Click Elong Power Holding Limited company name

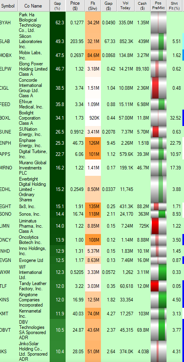[x=33, y=69]
